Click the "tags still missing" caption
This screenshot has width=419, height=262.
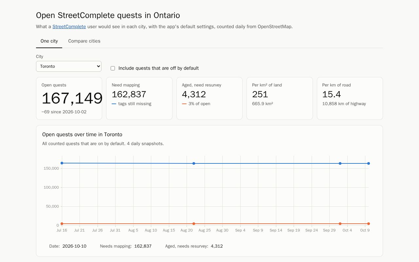click(x=135, y=104)
